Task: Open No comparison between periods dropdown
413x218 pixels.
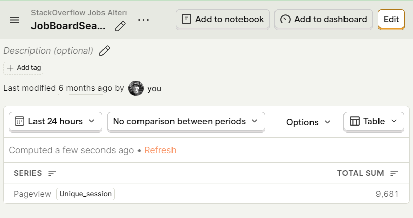Action: pyautogui.click(x=186, y=121)
